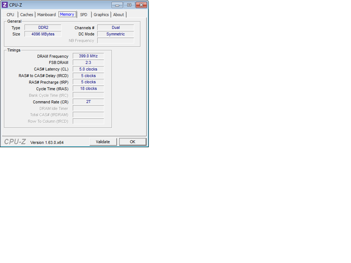The width and height of the screenshot is (351, 263).
Task: Click the RAS# to CAS# Delay label
Action: [44, 76]
